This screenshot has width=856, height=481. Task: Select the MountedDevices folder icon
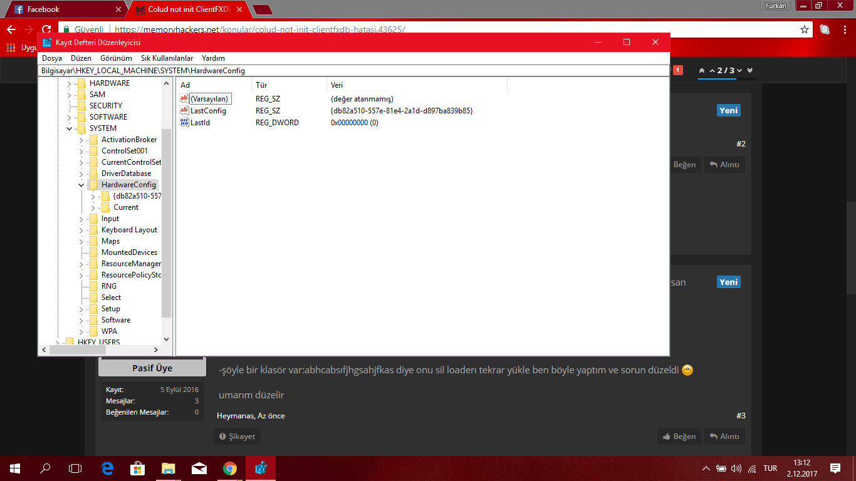pos(93,252)
